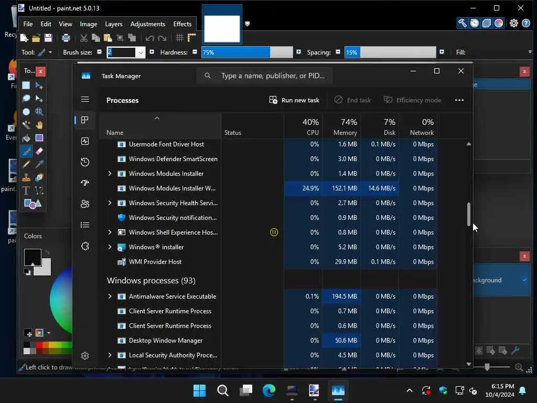Select the Paint Bucket tool in paint.net
Image resolution: width=537 pixels, height=403 pixels.
(26, 138)
